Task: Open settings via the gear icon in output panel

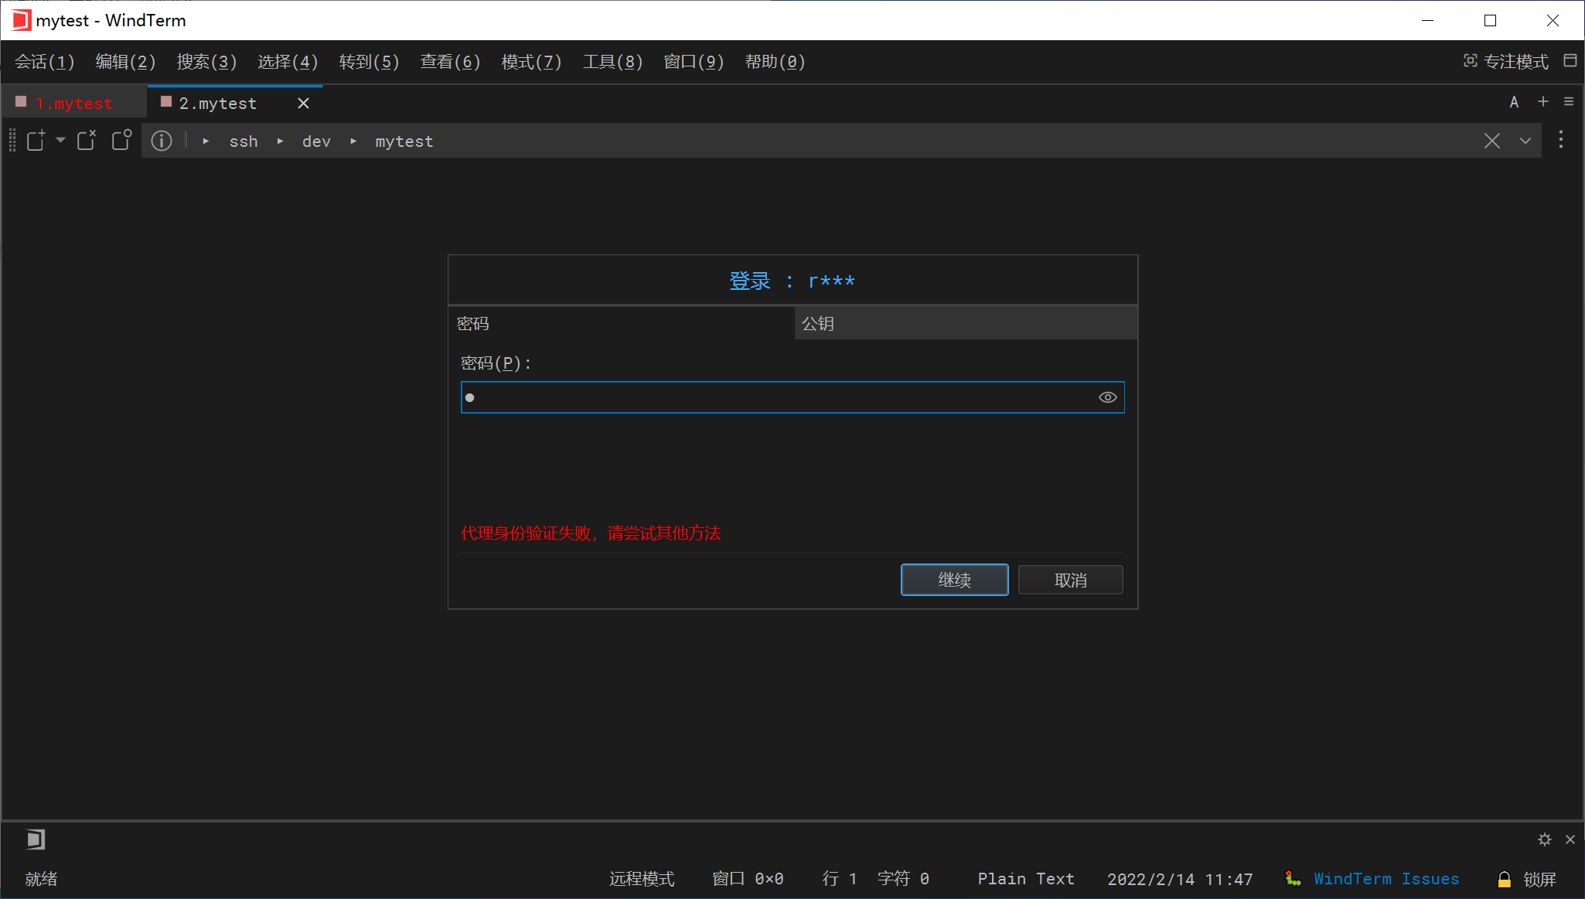Action: coord(1544,839)
